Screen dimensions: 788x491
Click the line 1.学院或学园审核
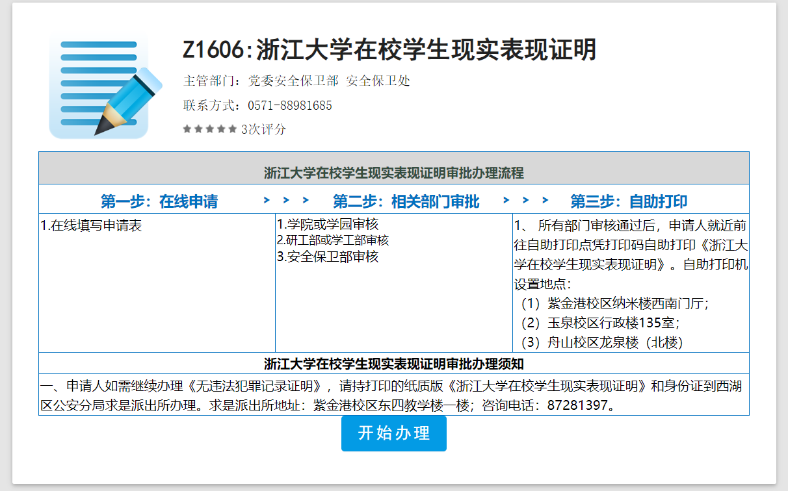(x=328, y=225)
